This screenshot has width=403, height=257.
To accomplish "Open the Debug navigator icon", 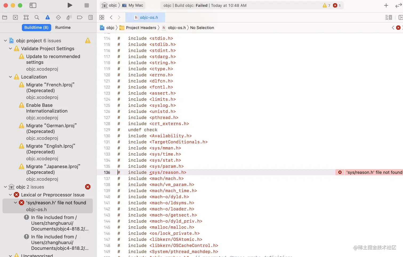I will click(x=69, y=17).
